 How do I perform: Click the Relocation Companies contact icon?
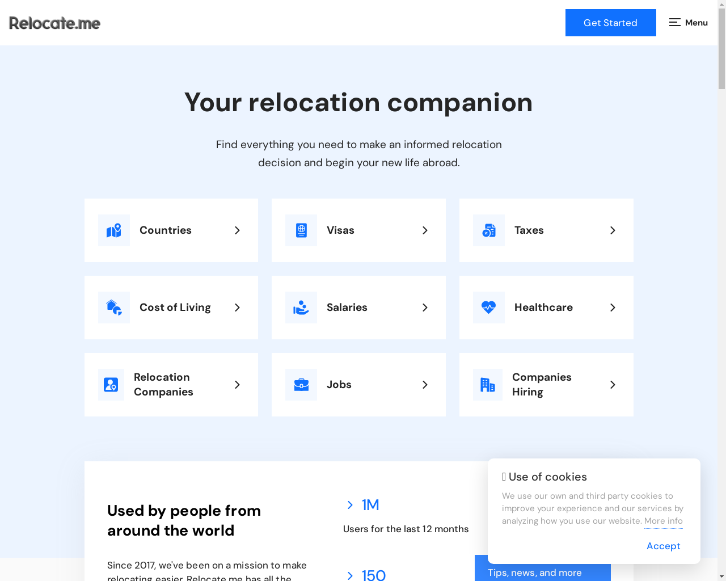[111, 385]
